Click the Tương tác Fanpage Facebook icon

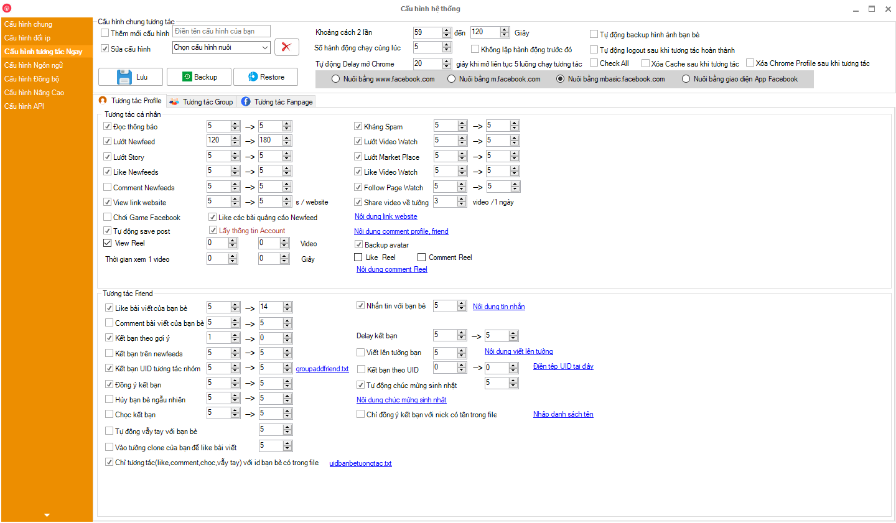tap(246, 101)
